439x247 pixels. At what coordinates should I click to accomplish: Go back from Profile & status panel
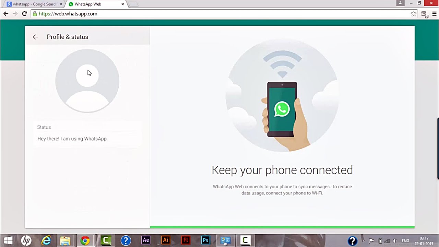pyautogui.click(x=35, y=37)
